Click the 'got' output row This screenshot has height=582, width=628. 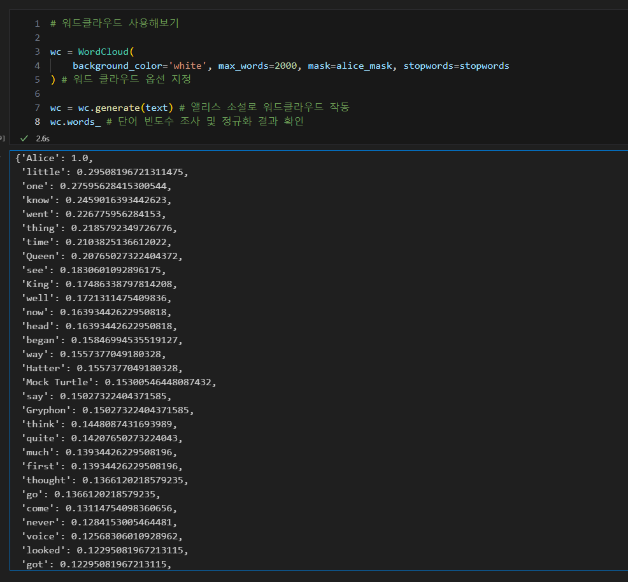click(96, 564)
